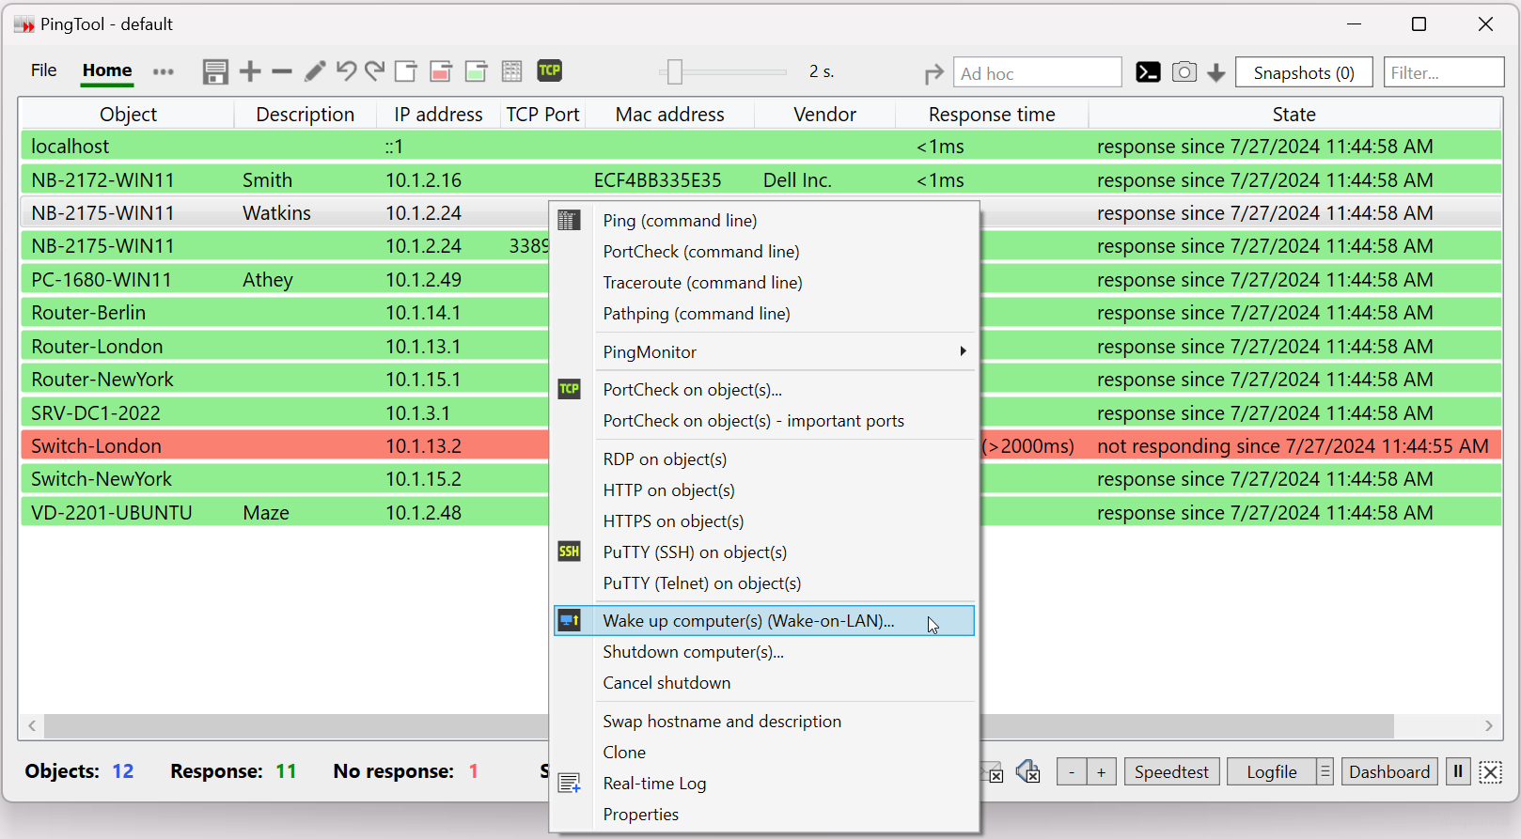Select Wake up computer(s) (Wake-on-LAN) entry
1521x839 pixels.
[x=748, y=621]
